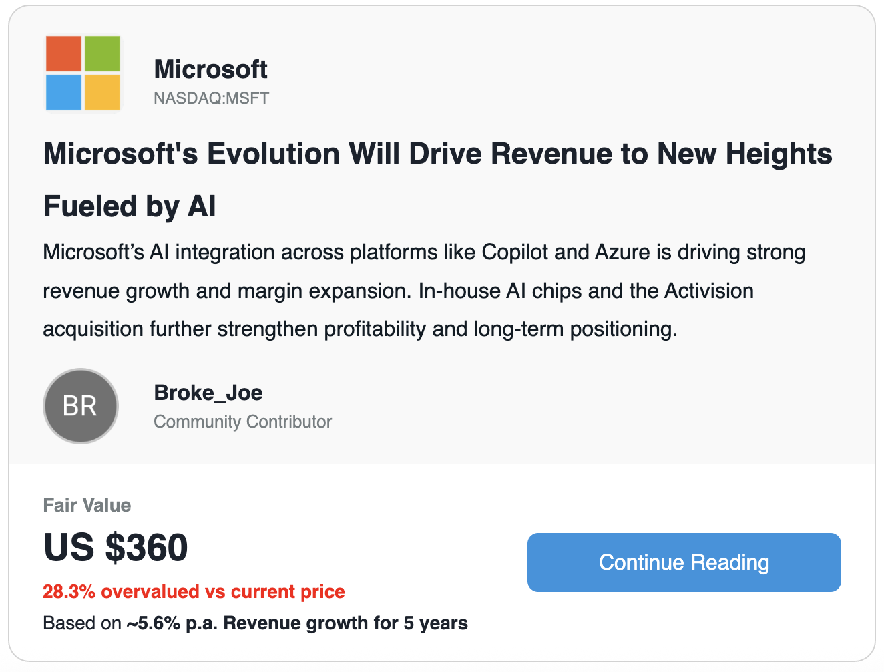Image resolution: width=884 pixels, height=672 pixels.
Task: Click the yellow square of Microsoft logo
Action: [x=102, y=92]
